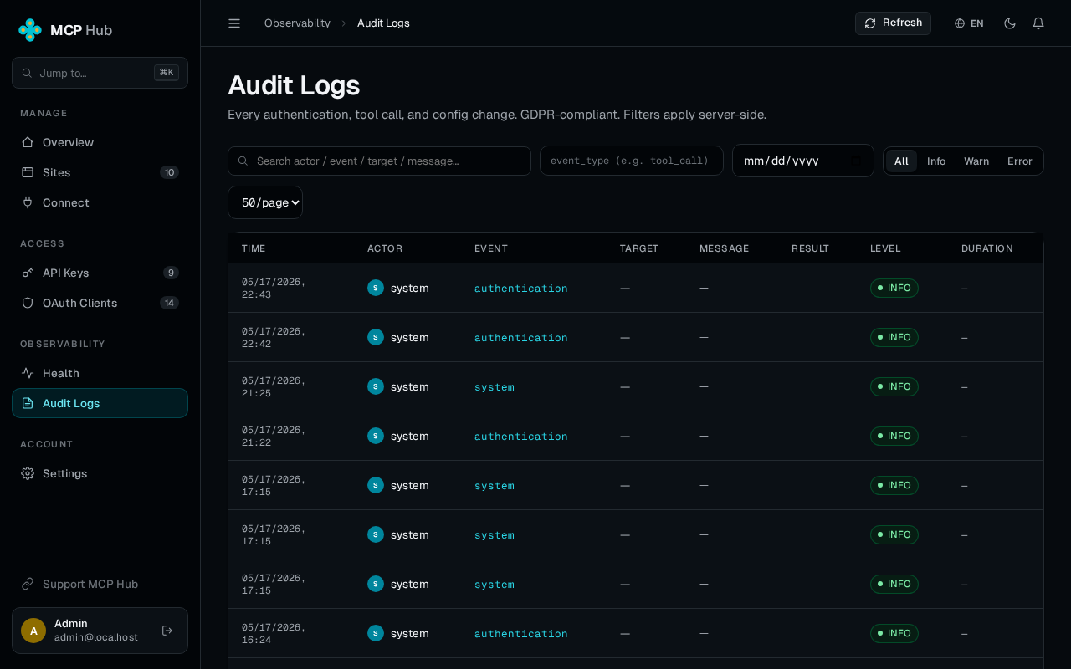Screen dimensions: 1071x669
Task: Click the magnifier icon in Jump to
Action: click(28, 73)
